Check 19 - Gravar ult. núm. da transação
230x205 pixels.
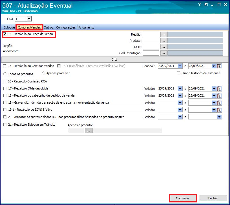click(5, 103)
